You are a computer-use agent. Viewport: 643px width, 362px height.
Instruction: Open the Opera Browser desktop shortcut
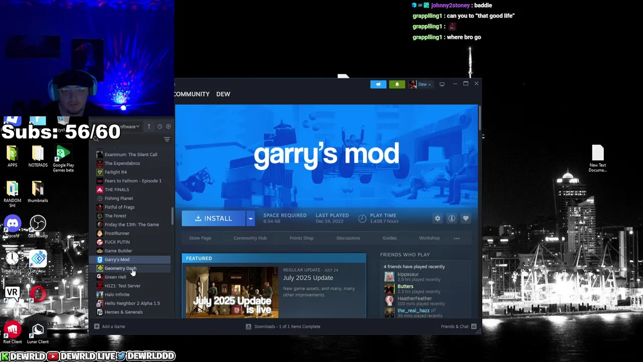[x=38, y=300]
